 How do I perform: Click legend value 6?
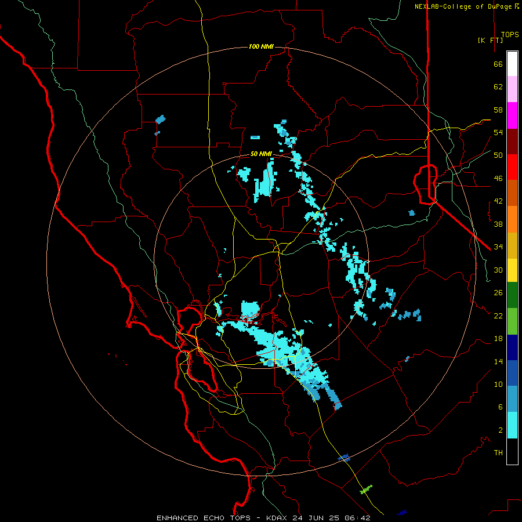[500, 407]
